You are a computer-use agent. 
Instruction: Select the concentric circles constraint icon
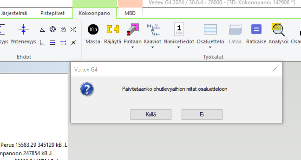tap(53, 29)
